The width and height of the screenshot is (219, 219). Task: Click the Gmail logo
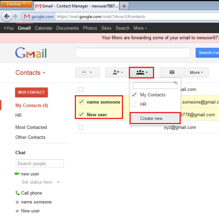pyautogui.click(x=31, y=53)
